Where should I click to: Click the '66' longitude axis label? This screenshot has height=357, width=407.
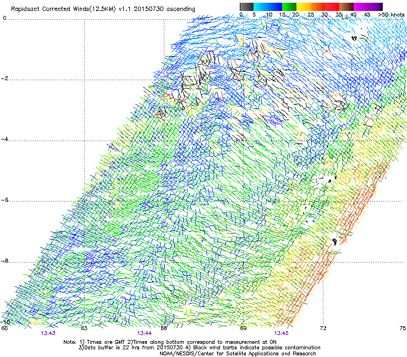coord(163,328)
